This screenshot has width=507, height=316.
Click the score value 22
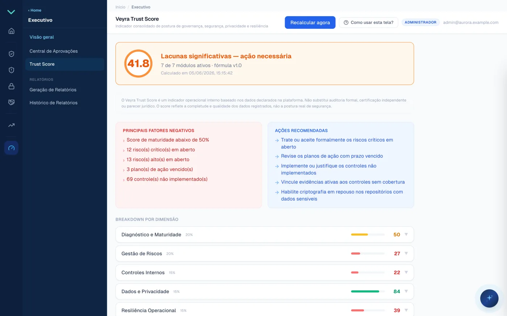click(x=397, y=273)
